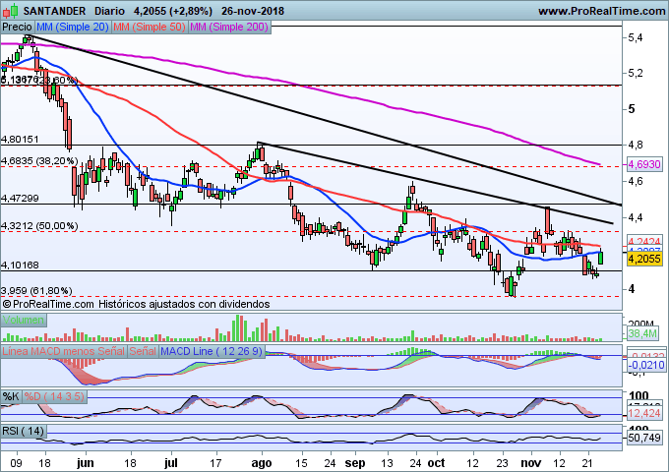The height and width of the screenshot is (472, 669).
Task: Click the 3,959 (61,80%) Fibonacci label
Action: pos(36,291)
